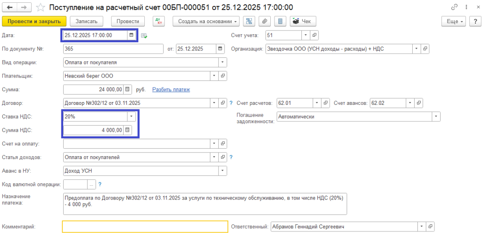Click into the Комментарий input field
The image size is (483, 238).
click(x=145, y=227)
